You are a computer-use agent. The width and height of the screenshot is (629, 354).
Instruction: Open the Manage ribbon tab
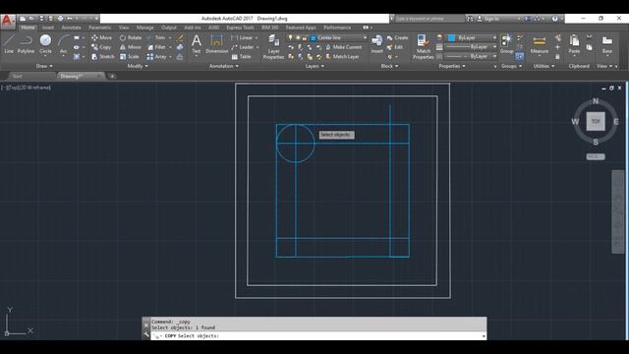[144, 28]
